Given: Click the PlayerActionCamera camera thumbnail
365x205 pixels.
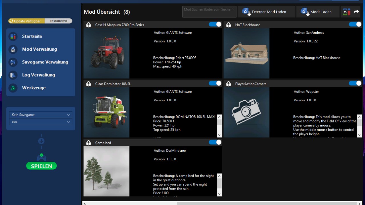Looking at the screenshot, I should (x=246, y=112).
